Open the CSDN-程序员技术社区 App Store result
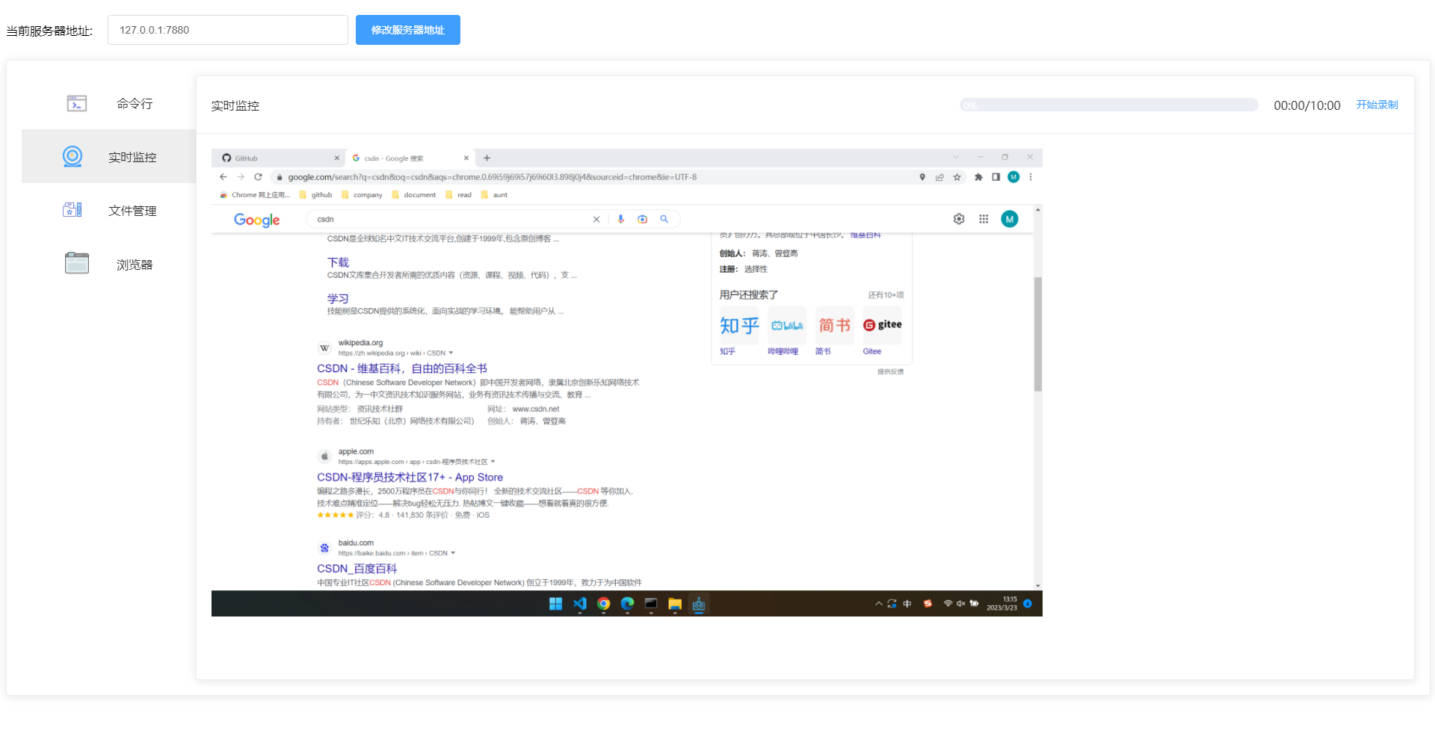 (x=410, y=477)
